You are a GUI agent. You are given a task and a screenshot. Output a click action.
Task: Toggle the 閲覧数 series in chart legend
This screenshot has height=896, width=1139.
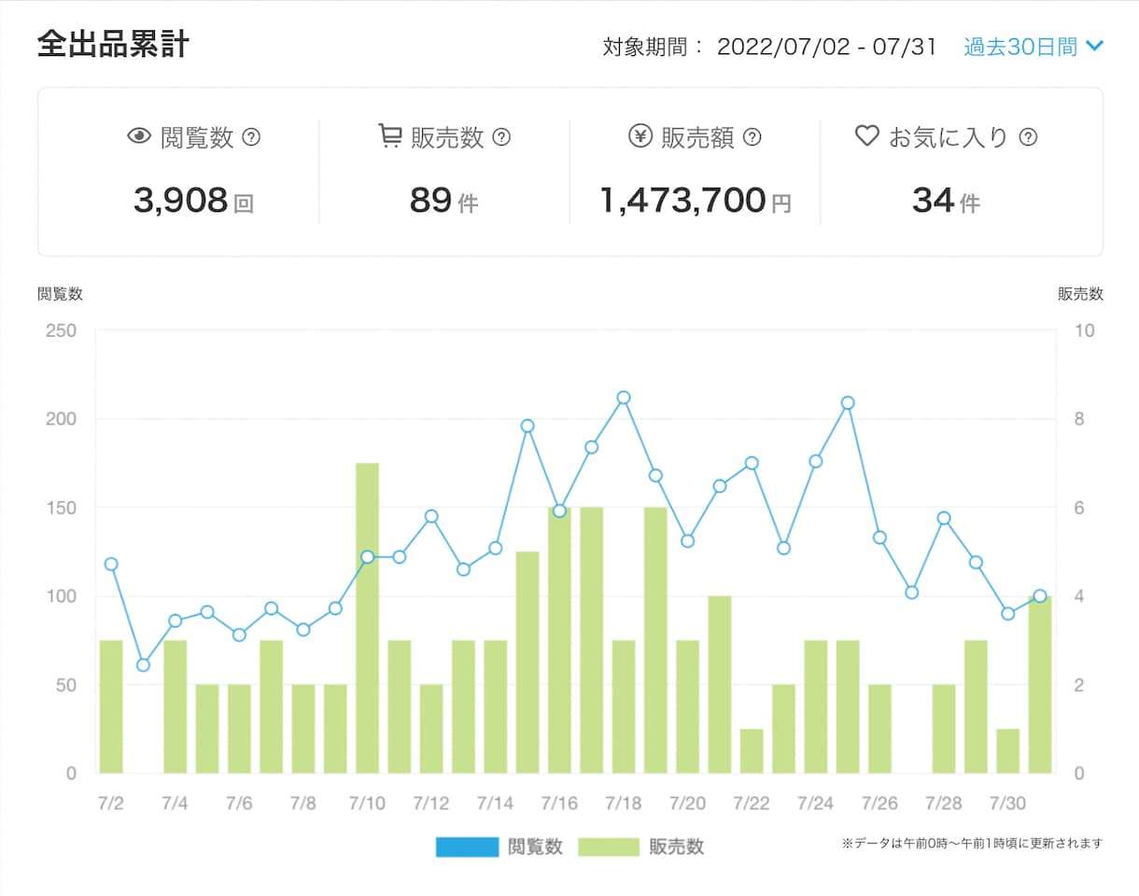click(499, 847)
